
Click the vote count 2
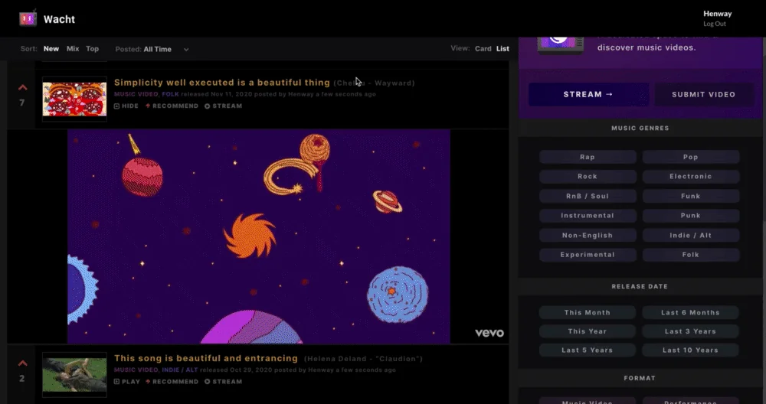tap(22, 378)
